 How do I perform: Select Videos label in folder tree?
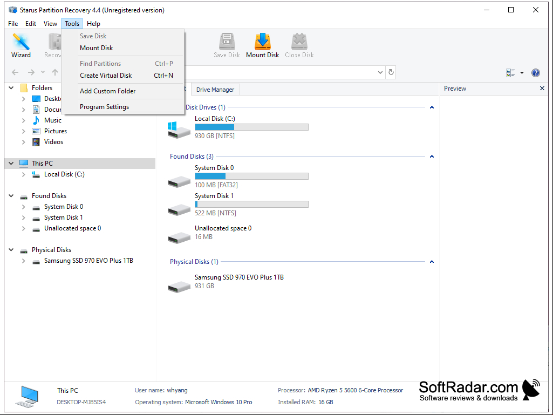(x=53, y=142)
